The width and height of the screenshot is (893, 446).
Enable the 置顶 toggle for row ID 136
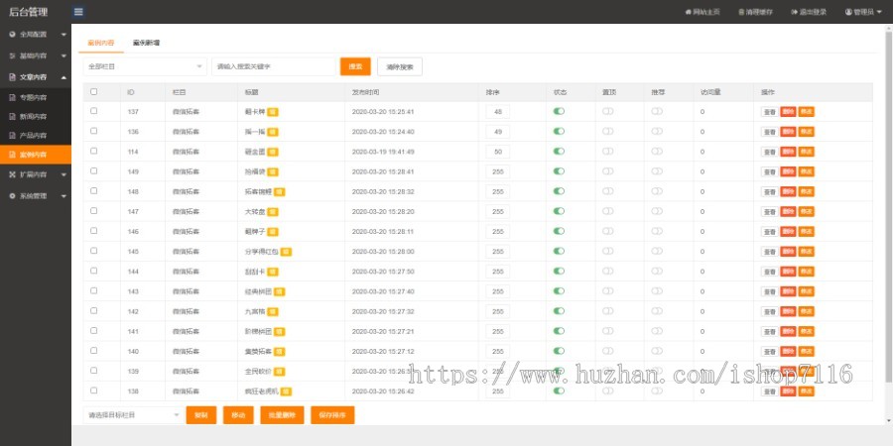(607, 132)
